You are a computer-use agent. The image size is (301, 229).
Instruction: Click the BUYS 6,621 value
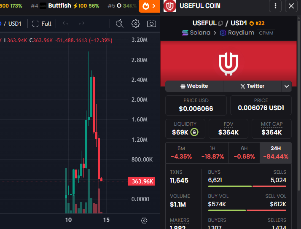click(215, 180)
